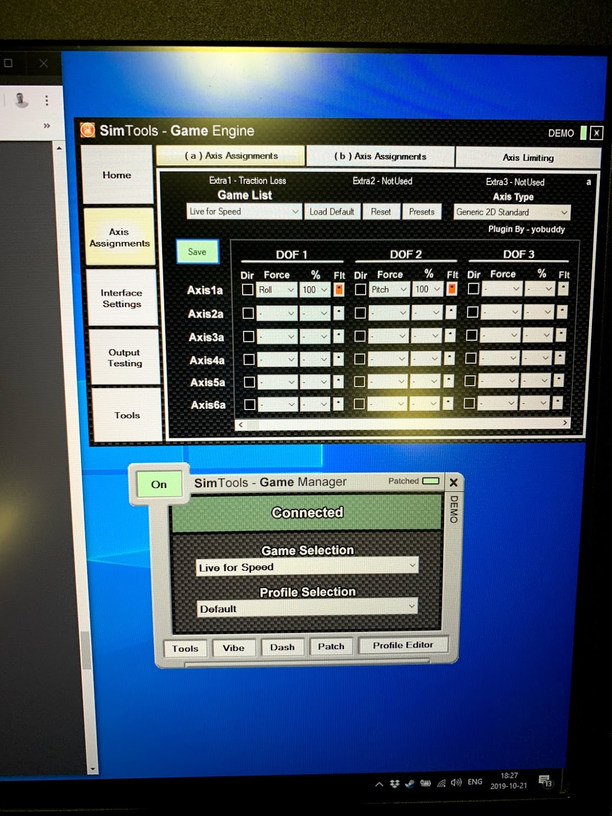
Task: Open the Profile Editor in Game Manager
Action: (x=403, y=645)
